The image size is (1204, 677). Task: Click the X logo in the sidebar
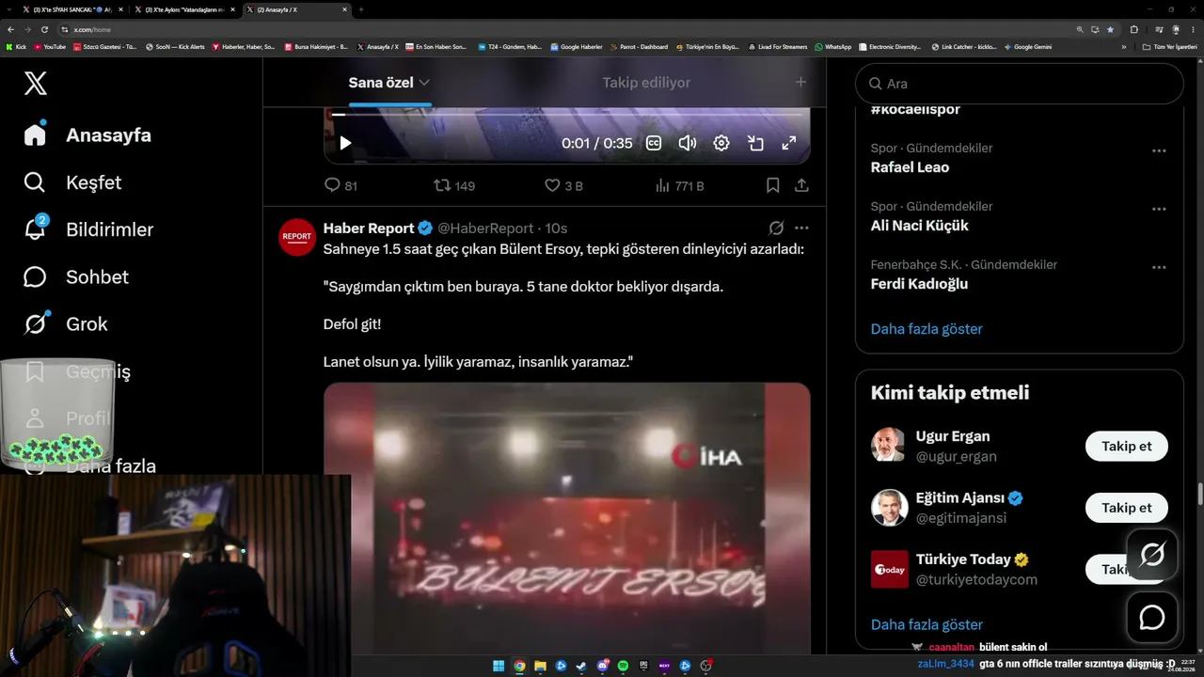[35, 84]
